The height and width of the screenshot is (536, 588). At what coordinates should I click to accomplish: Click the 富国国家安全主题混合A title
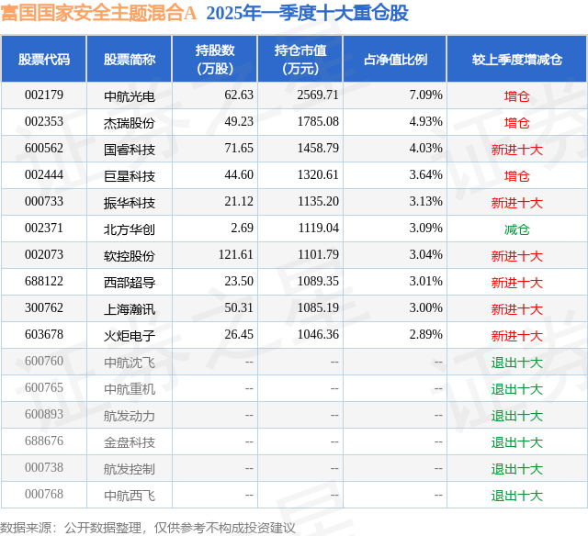[99, 13]
